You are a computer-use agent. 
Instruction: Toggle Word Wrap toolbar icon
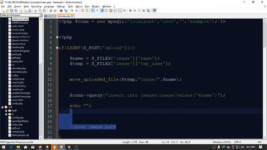point(93,10)
